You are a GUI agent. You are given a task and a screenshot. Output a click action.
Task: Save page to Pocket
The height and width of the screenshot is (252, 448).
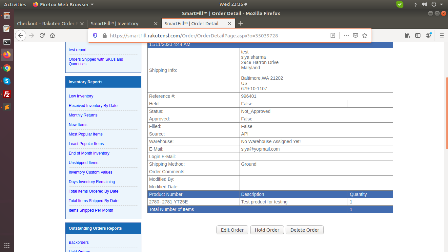click(356, 35)
